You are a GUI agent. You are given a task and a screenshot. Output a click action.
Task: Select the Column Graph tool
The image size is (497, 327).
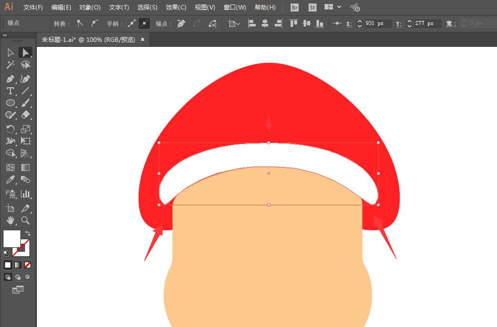click(25, 193)
